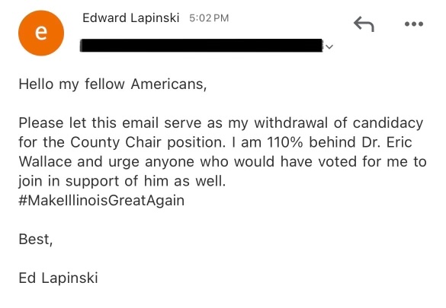This screenshot has height=308, width=446.
Task: Open the orange "e" sender avatar
Action: click(41, 33)
